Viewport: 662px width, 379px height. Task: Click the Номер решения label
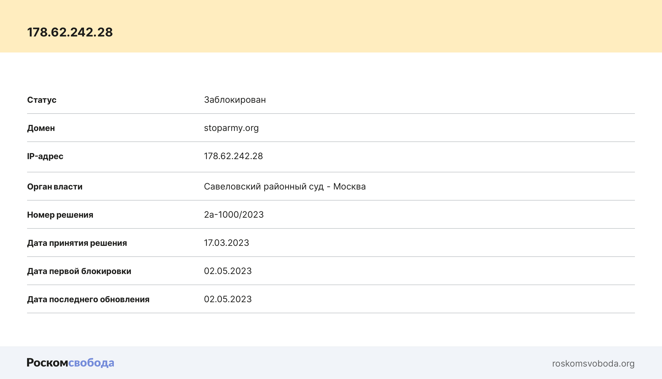coord(60,215)
